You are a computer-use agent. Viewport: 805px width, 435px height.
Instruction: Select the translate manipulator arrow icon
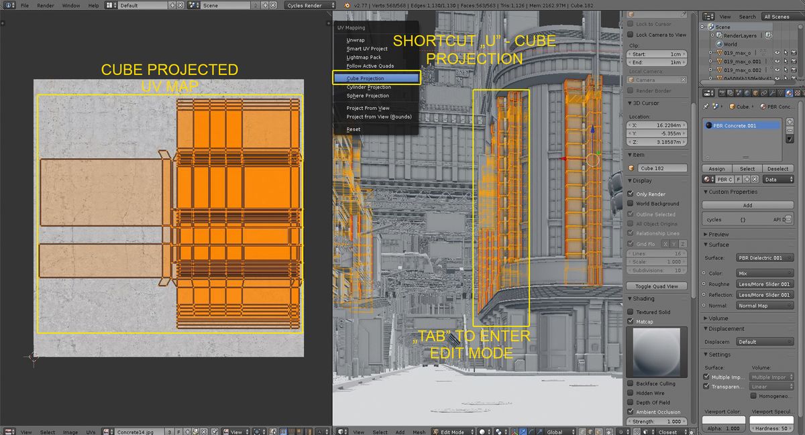click(524, 431)
